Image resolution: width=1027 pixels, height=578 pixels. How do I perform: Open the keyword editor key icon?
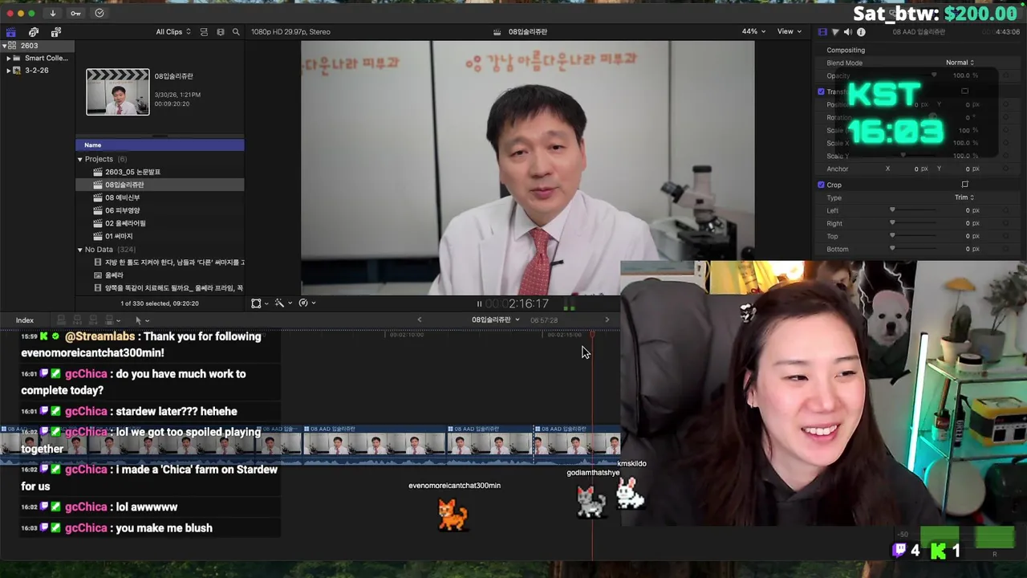75,13
